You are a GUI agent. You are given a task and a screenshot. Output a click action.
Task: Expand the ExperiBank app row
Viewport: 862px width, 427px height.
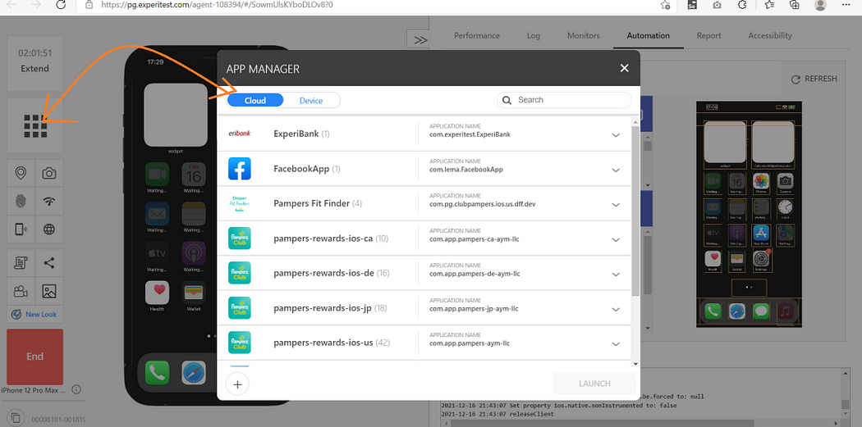(x=616, y=134)
